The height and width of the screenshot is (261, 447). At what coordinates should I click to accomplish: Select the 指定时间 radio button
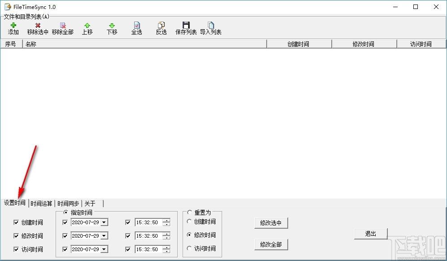[66, 212]
